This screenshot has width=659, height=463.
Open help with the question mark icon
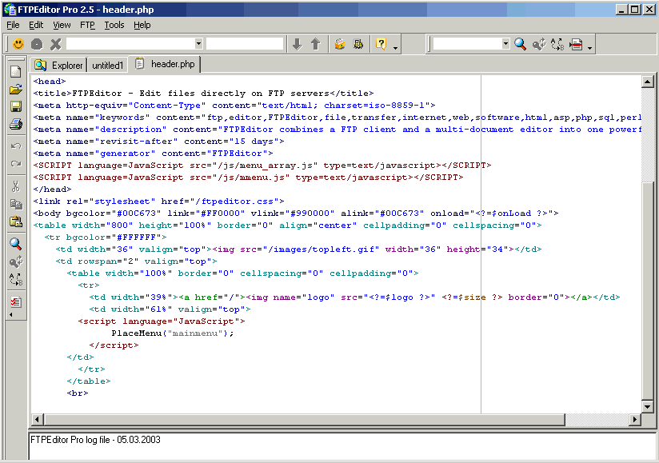[381, 44]
